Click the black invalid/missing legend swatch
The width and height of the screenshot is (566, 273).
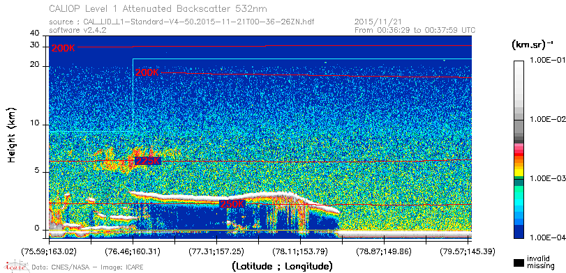(x=519, y=263)
